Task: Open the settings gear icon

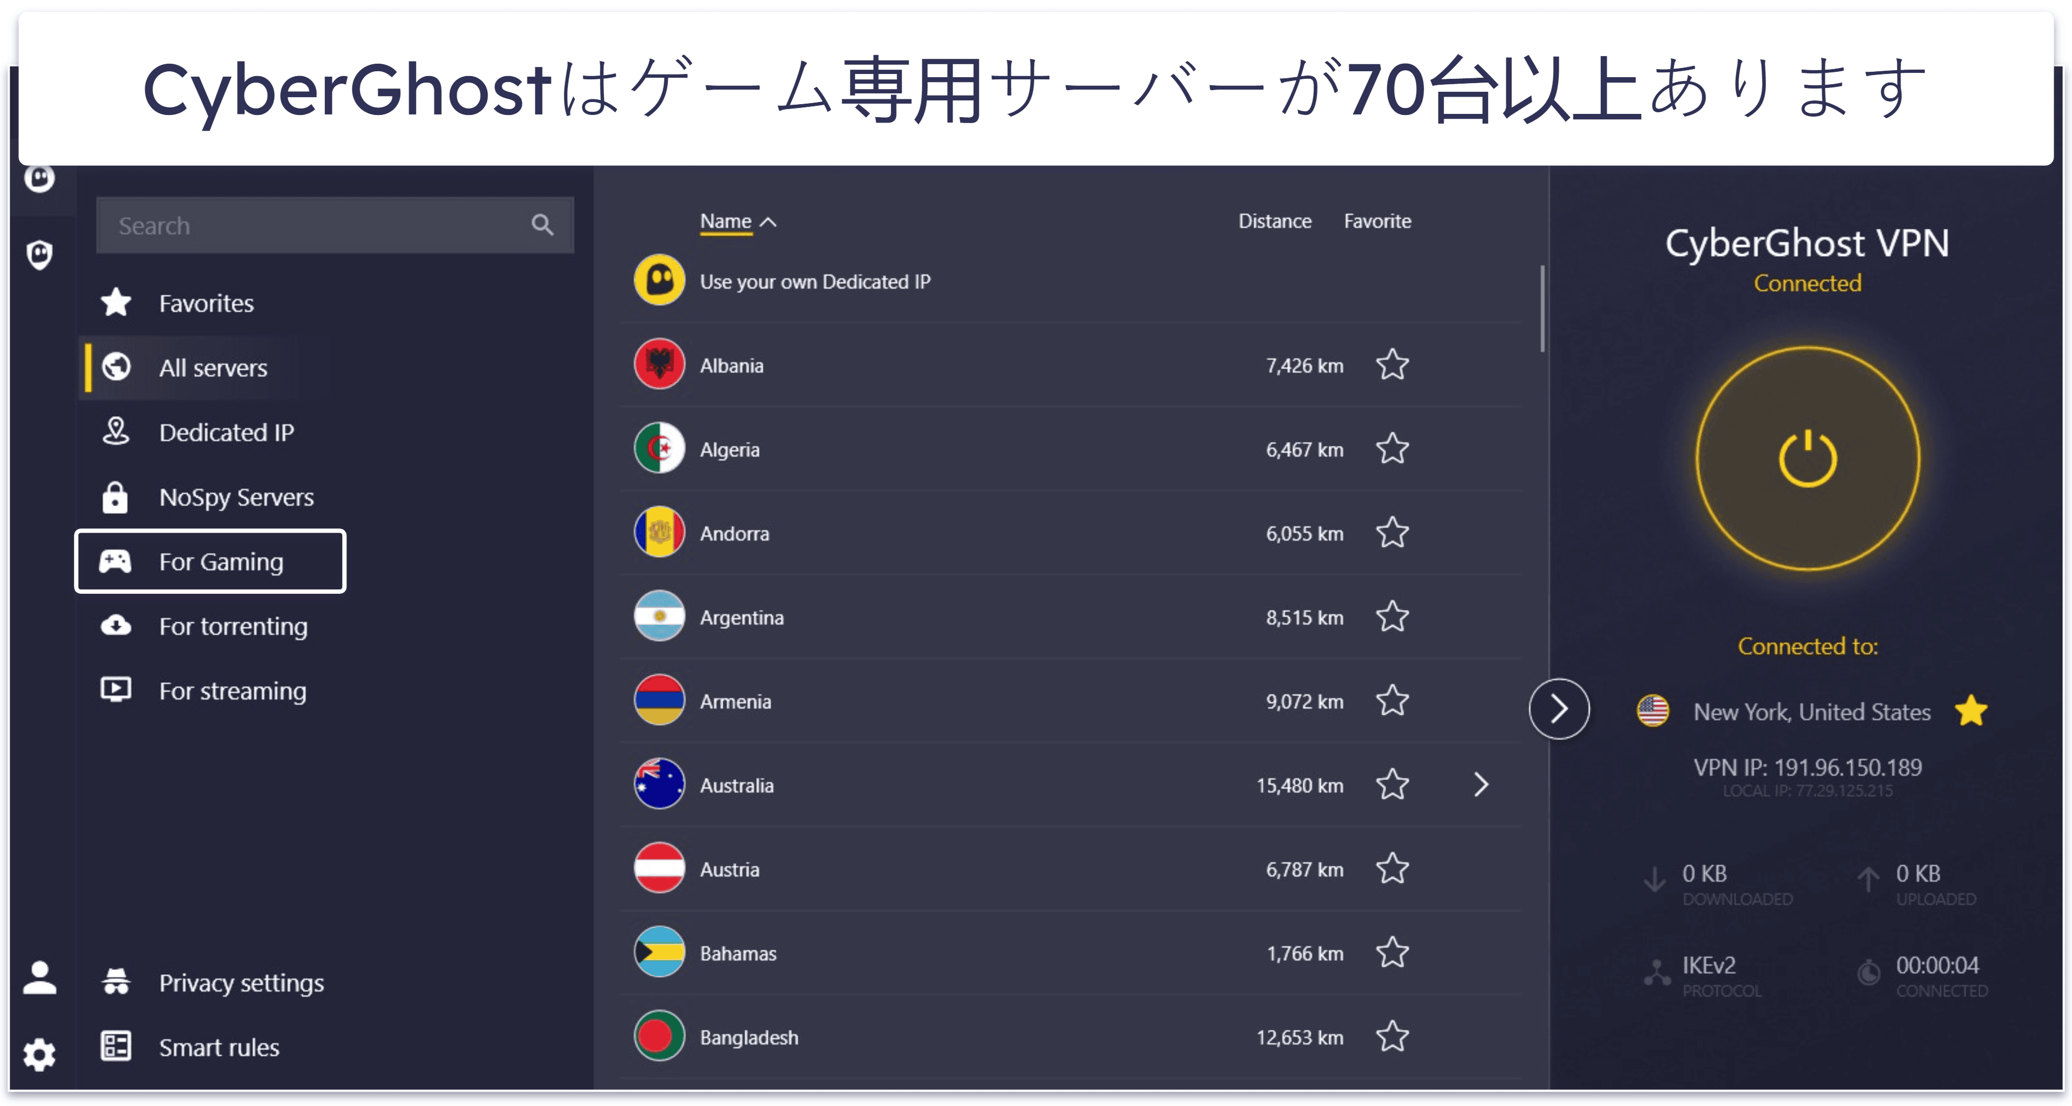Action: click(39, 1055)
